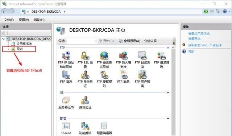Click the 分组依据 label in filter bar

click(151, 41)
